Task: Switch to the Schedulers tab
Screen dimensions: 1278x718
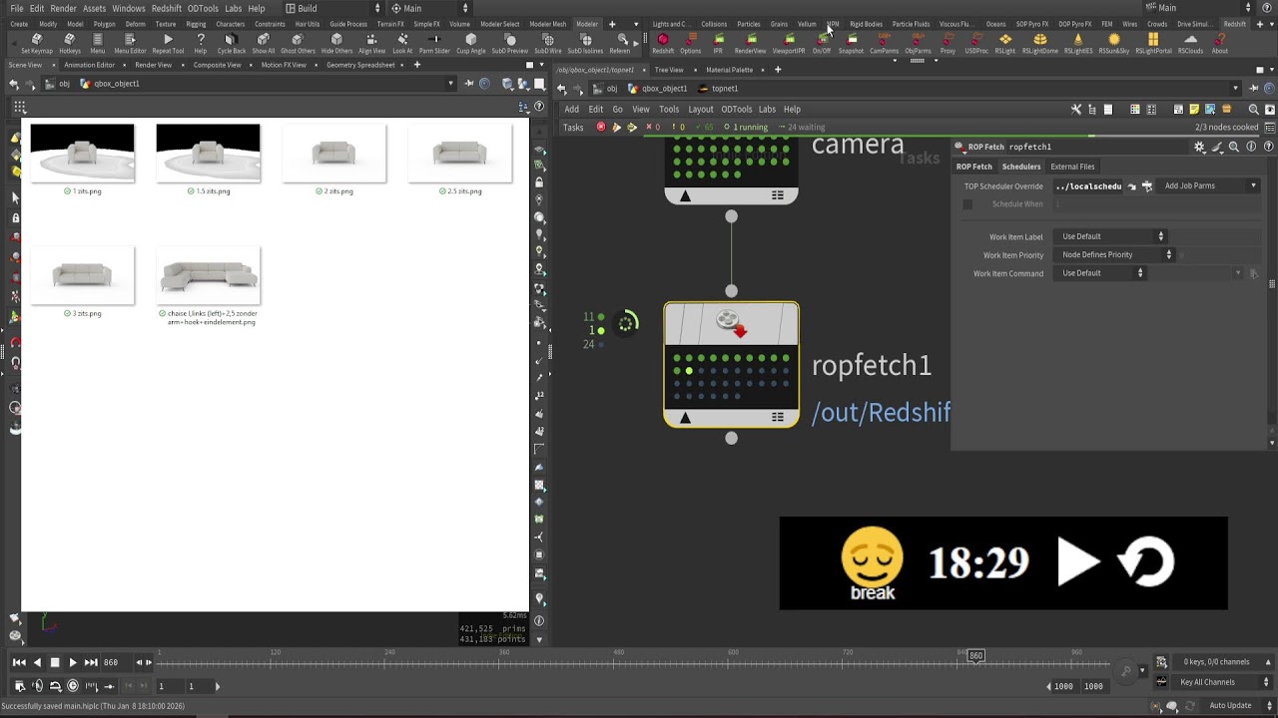Action: (x=1021, y=167)
